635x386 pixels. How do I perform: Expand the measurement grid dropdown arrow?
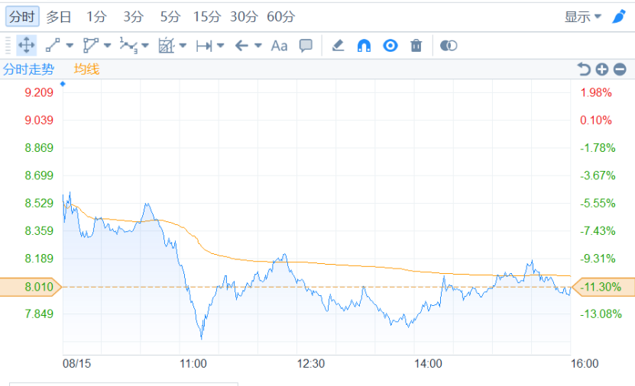[x=183, y=45]
